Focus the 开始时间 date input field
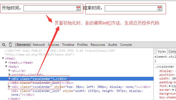Screen dimensions: 176x100 (52, 8)
